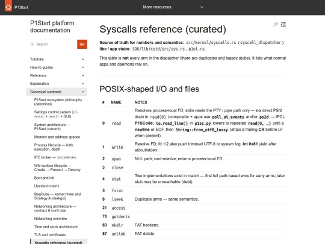Click the edit page icon near title
Screen dimensions: 325x244
tap(276, 24)
